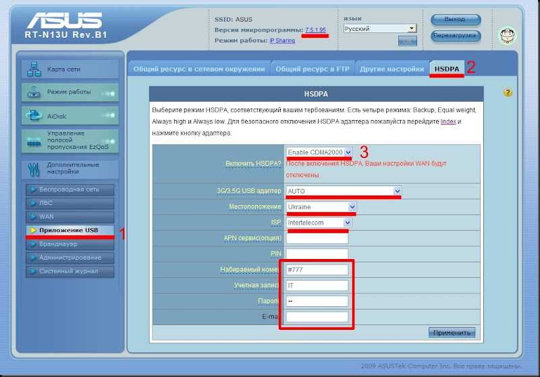Open the 3G/3.5G USB adapter AUTO dropdown
Image resolution: width=540 pixels, height=377 pixels.
(344, 191)
